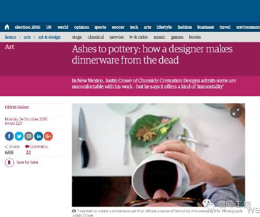
Task: Open the soccer section
Action: tap(118, 27)
